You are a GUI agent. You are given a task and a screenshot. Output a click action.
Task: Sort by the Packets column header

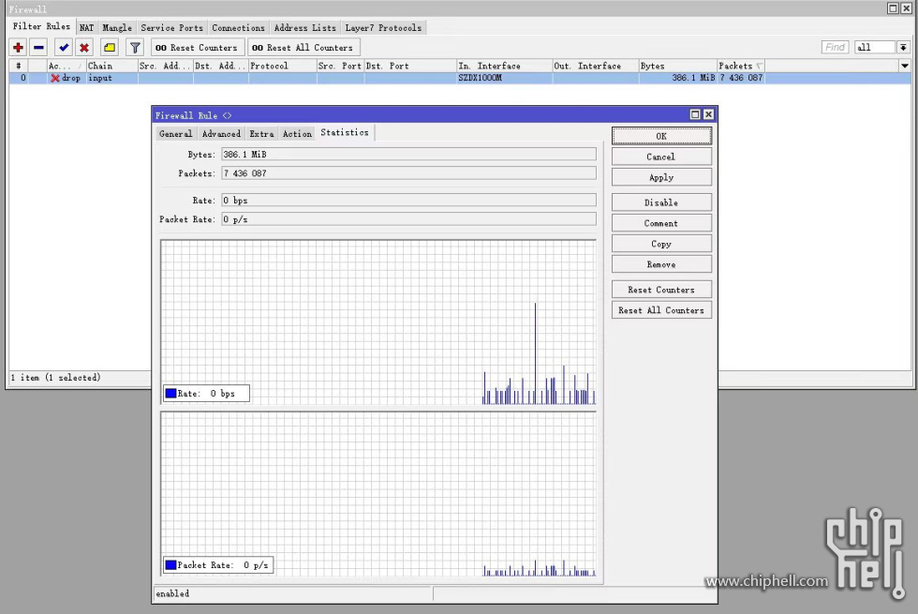[741, 66]
